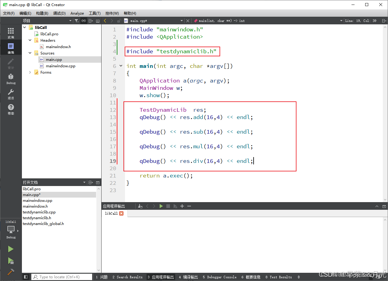Open the Projects (项目) mode wrench icon
The image size is (388, 281).
[11, 94]
